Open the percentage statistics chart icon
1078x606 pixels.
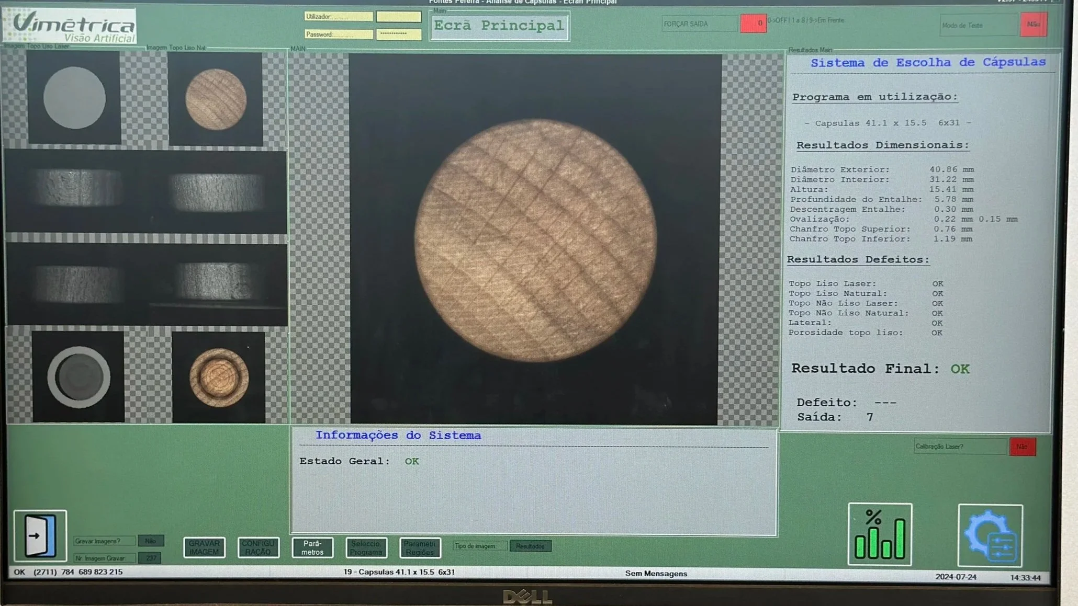(879, 534)
